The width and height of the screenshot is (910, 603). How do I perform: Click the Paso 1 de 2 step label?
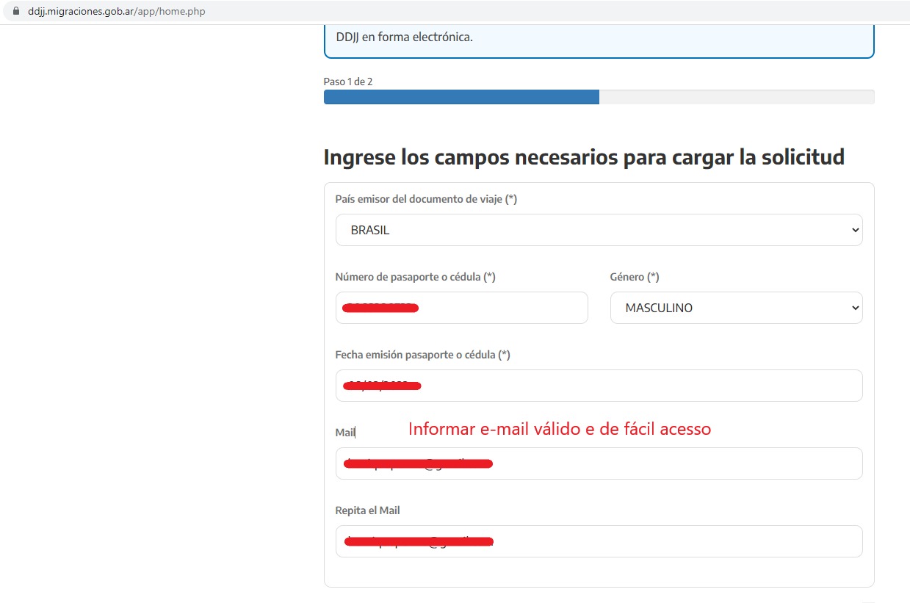348,82
